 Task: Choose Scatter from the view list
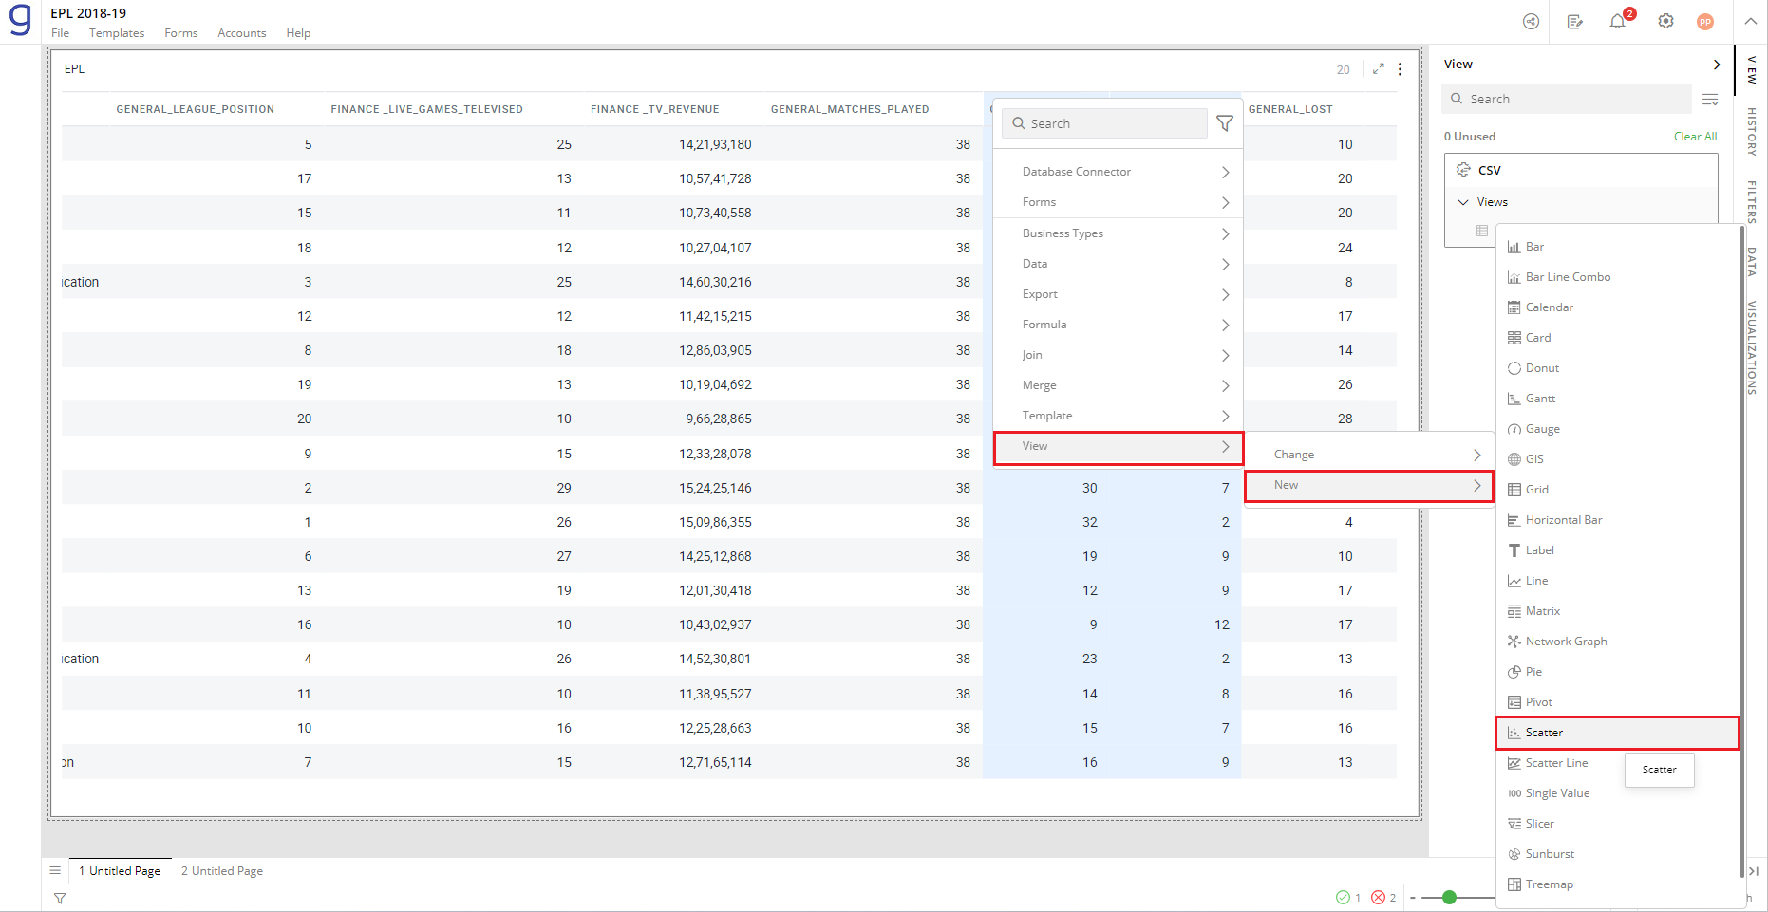click(1618, 733)
